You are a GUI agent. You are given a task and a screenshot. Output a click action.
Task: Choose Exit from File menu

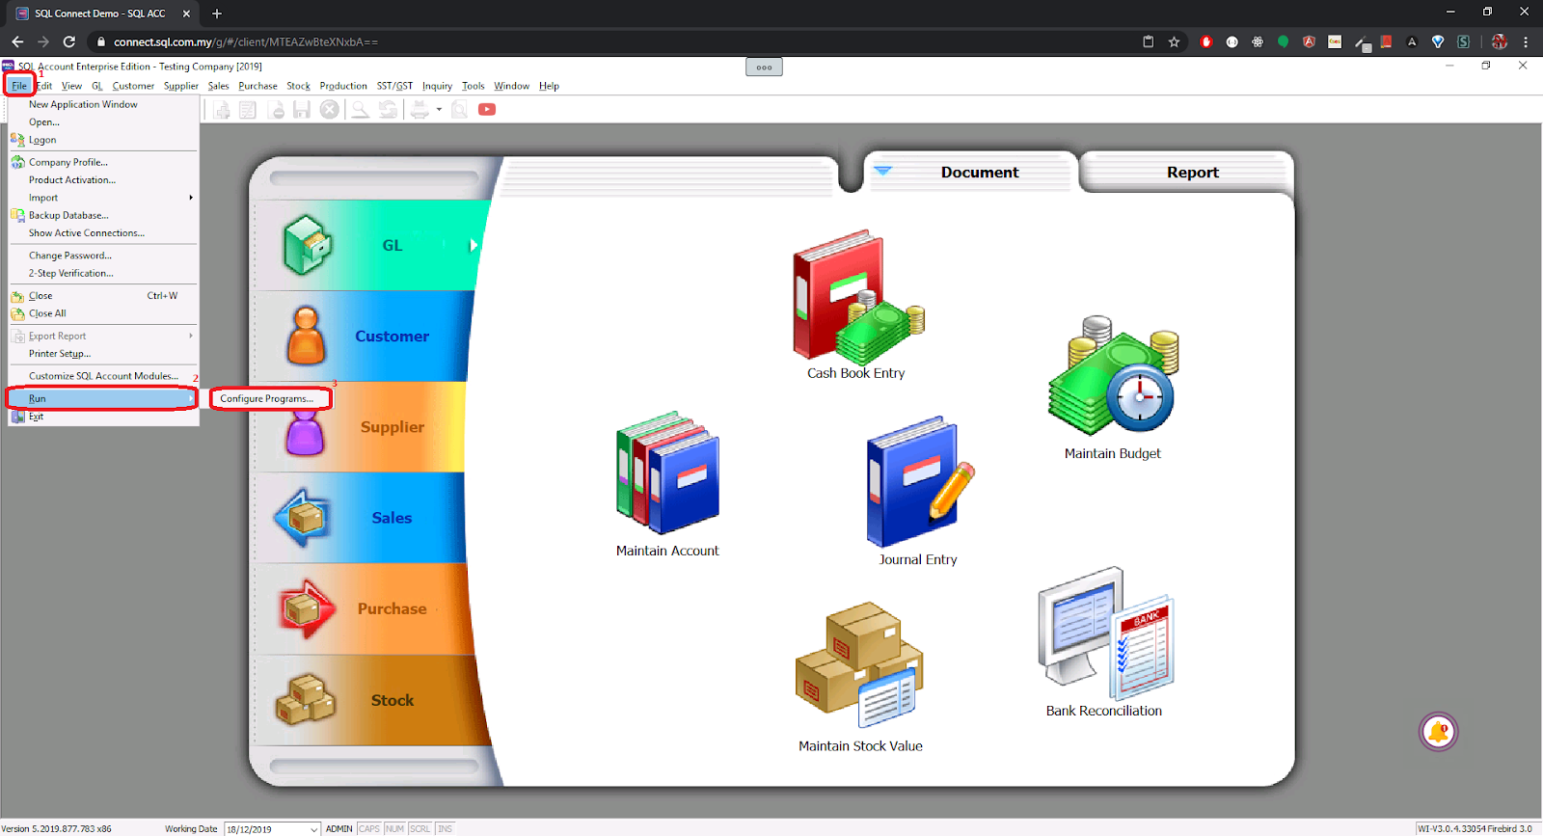[x=103, y=417]
